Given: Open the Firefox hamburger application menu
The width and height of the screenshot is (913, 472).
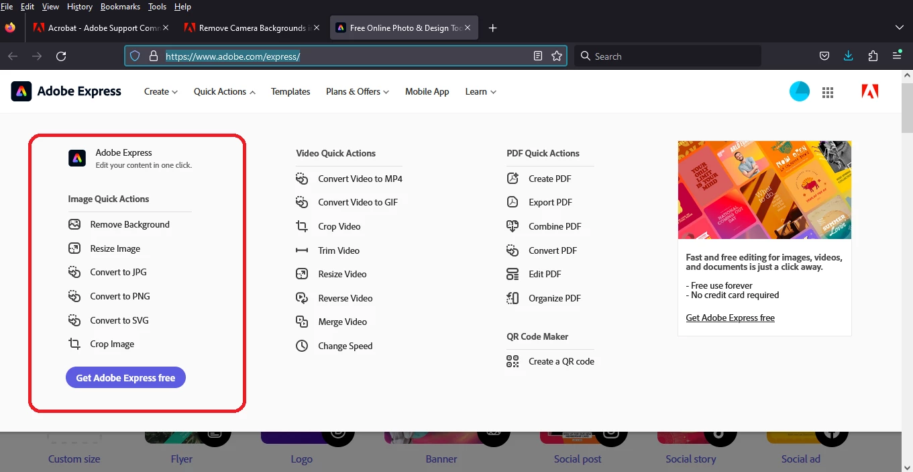Looking at the screenshot, I should point(897,56).
